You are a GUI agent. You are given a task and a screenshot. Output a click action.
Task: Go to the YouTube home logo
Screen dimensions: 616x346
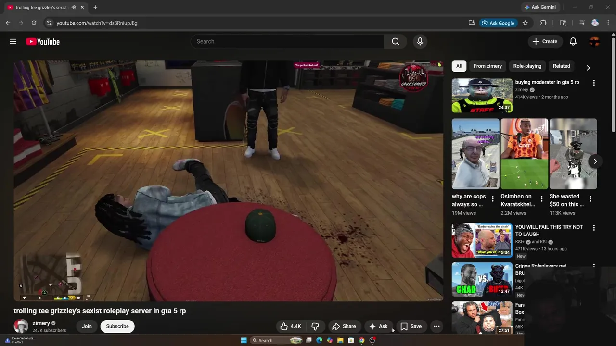point(43,42)
